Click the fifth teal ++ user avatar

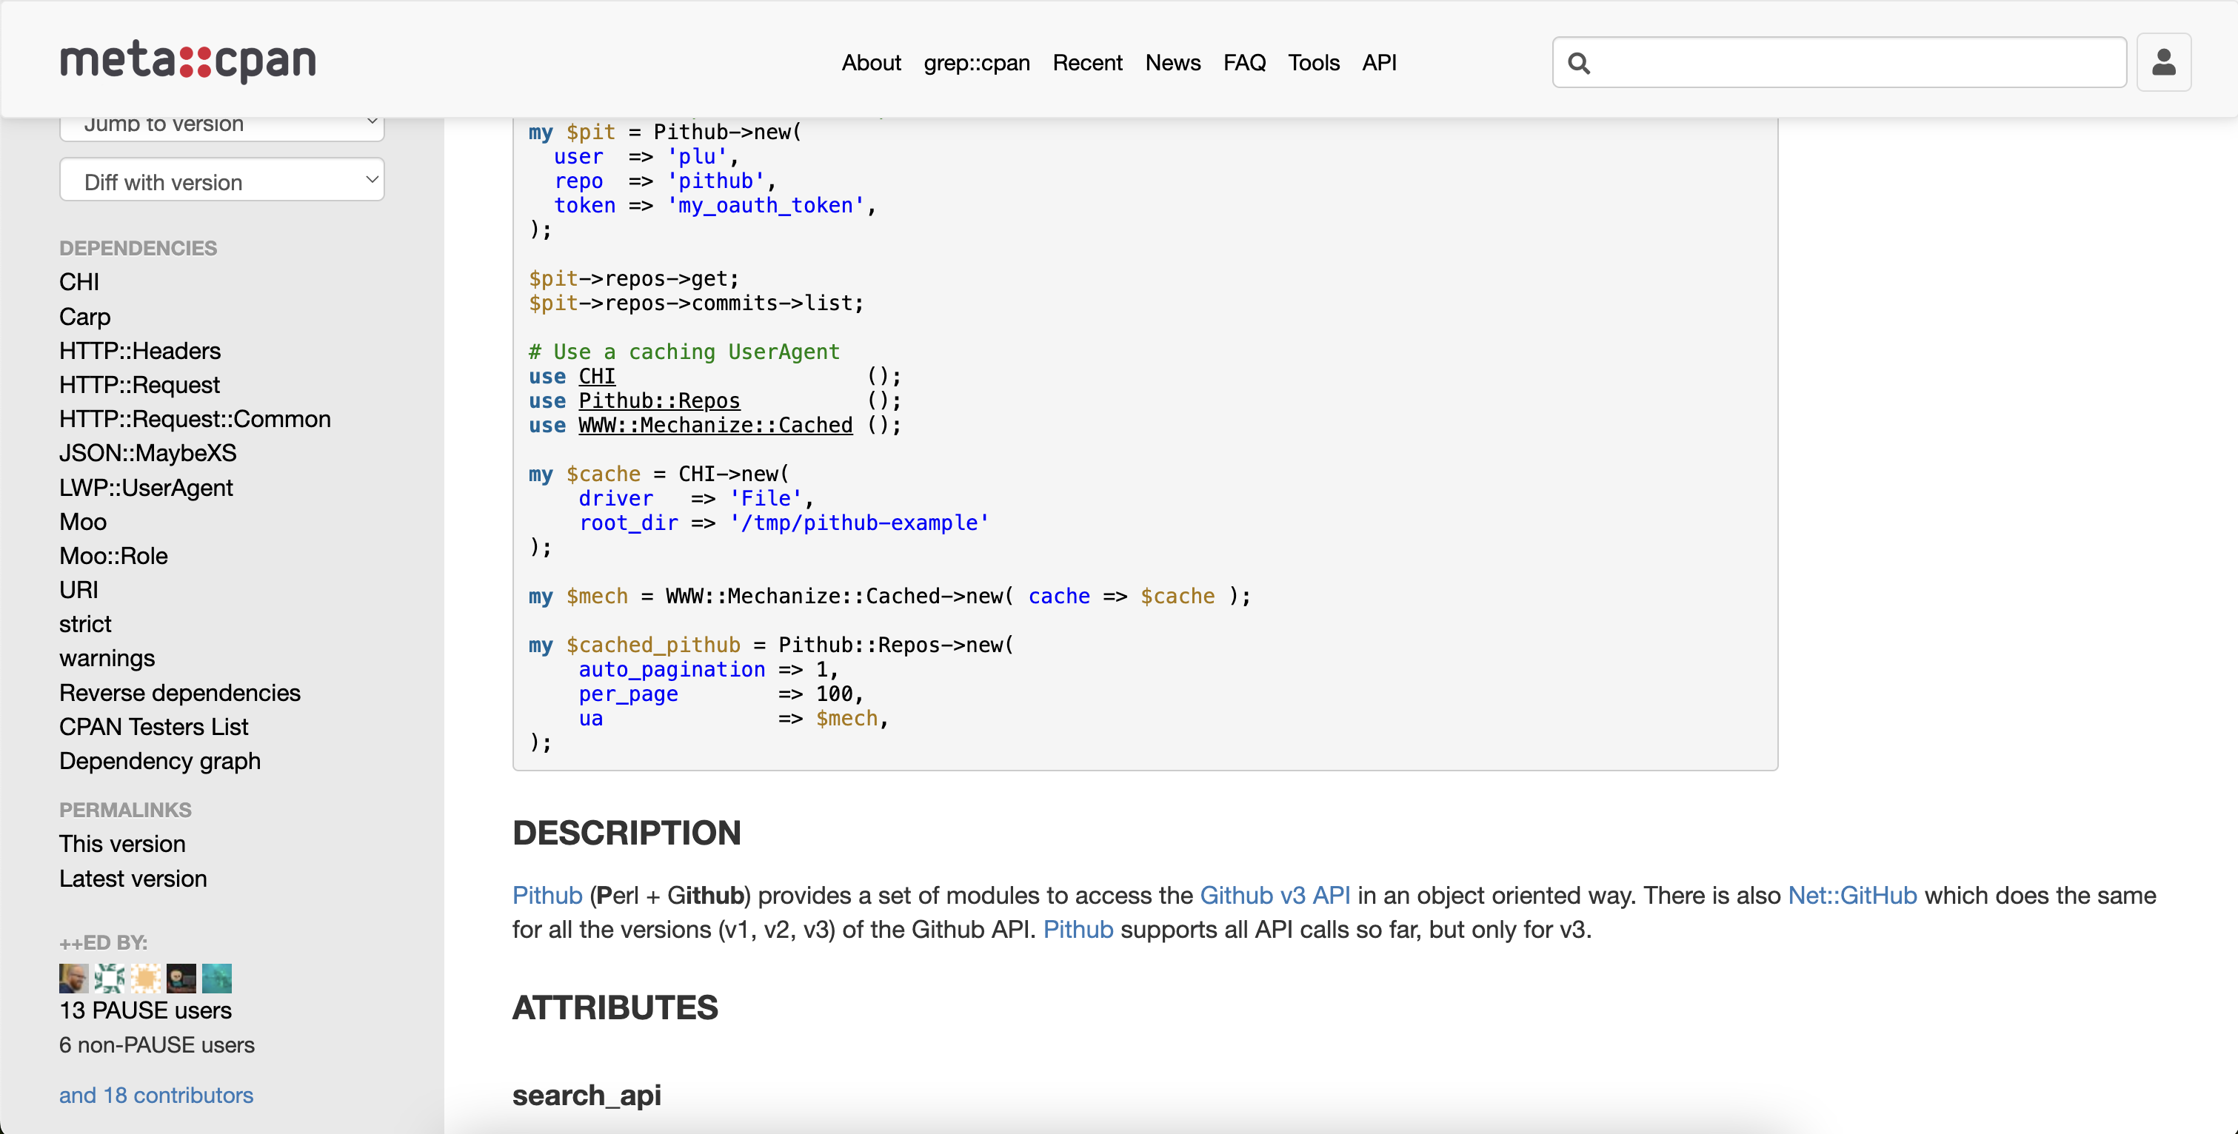pos(217,978)
